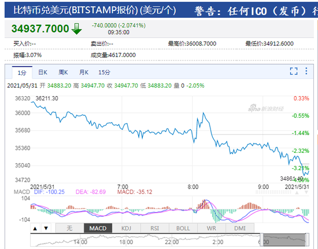The height and width of the screenshot is (249, 318).
Task: Select DMI indicator button
Action: point(240,228)
